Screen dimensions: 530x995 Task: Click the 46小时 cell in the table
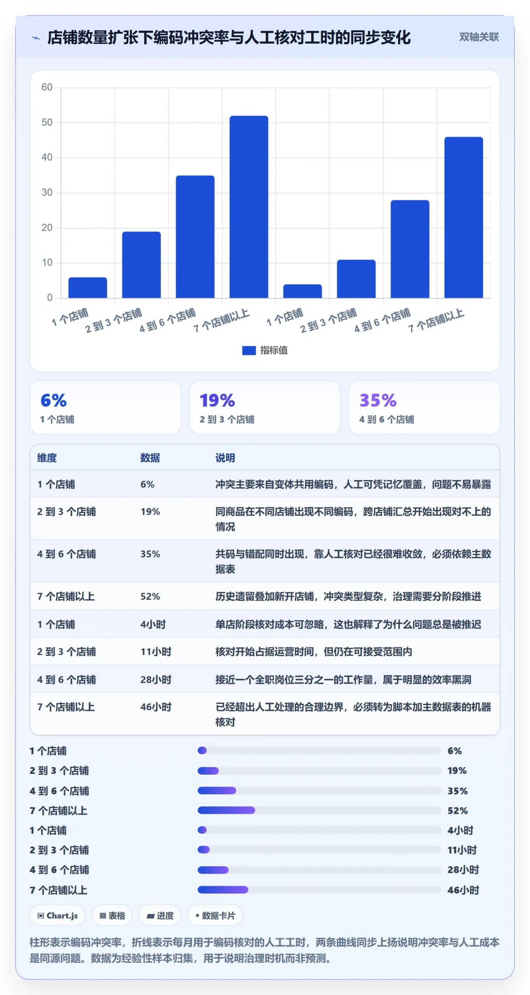(x=156, y=707)
